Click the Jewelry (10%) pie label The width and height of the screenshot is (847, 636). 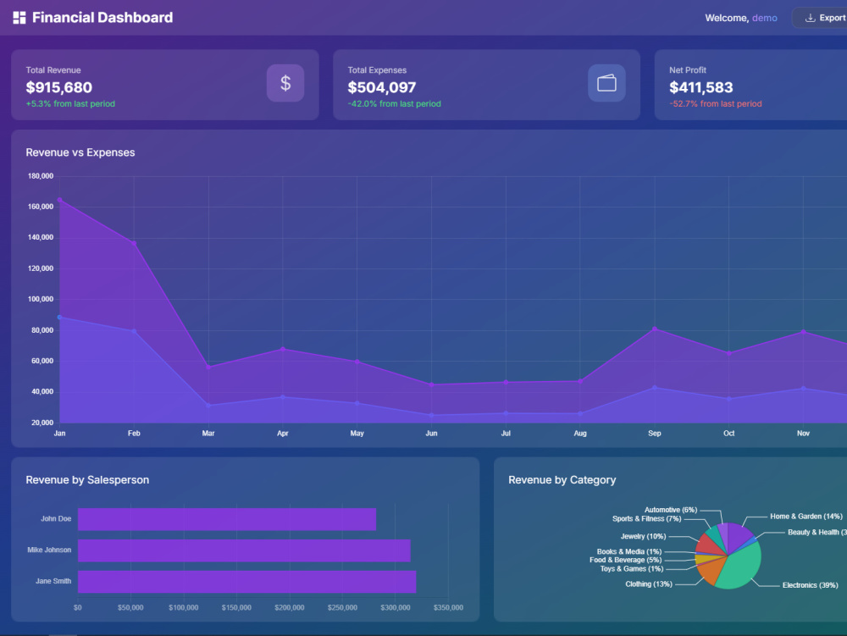tap(644, 537)
